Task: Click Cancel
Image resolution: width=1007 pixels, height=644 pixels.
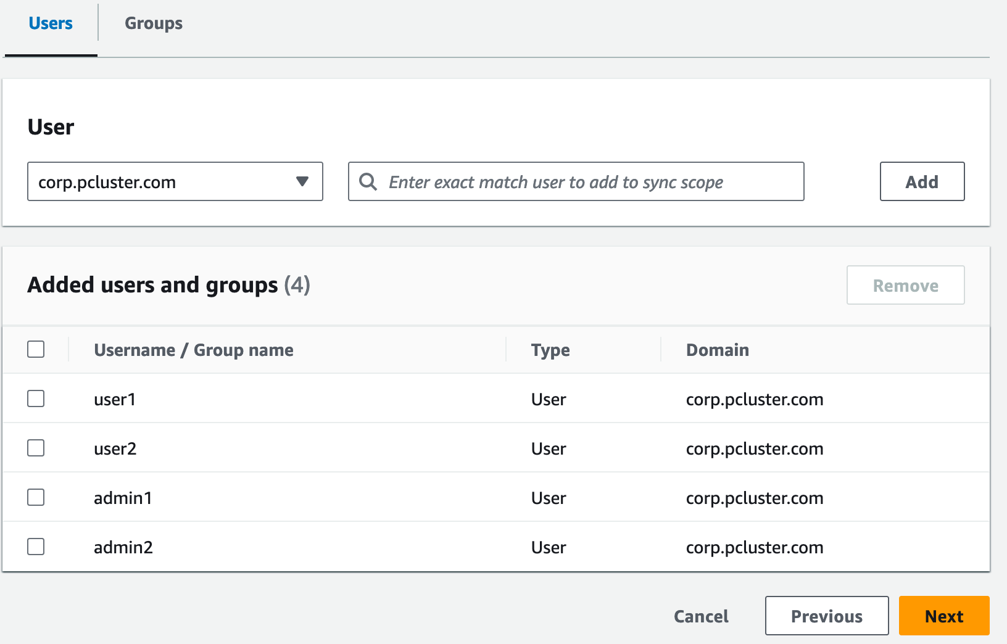Action: tap(701, 616)
